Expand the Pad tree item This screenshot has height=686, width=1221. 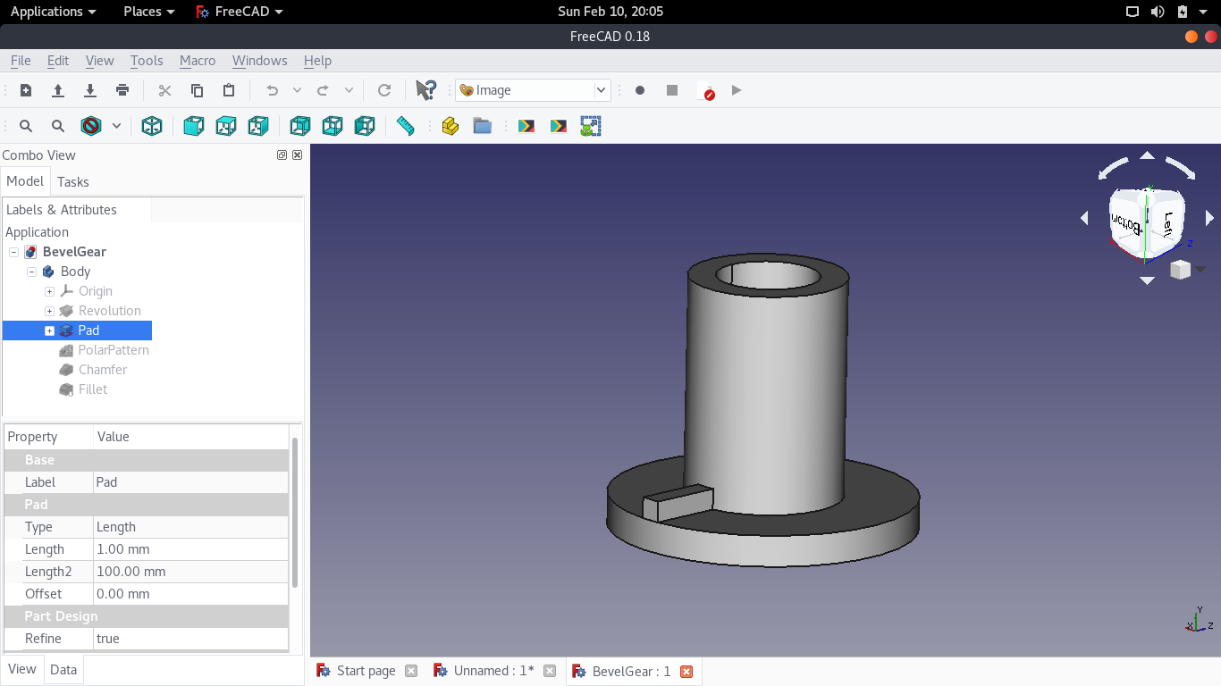click(x=49, y=330)
